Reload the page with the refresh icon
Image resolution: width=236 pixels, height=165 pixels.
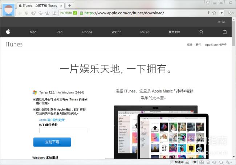pos(33,13)
